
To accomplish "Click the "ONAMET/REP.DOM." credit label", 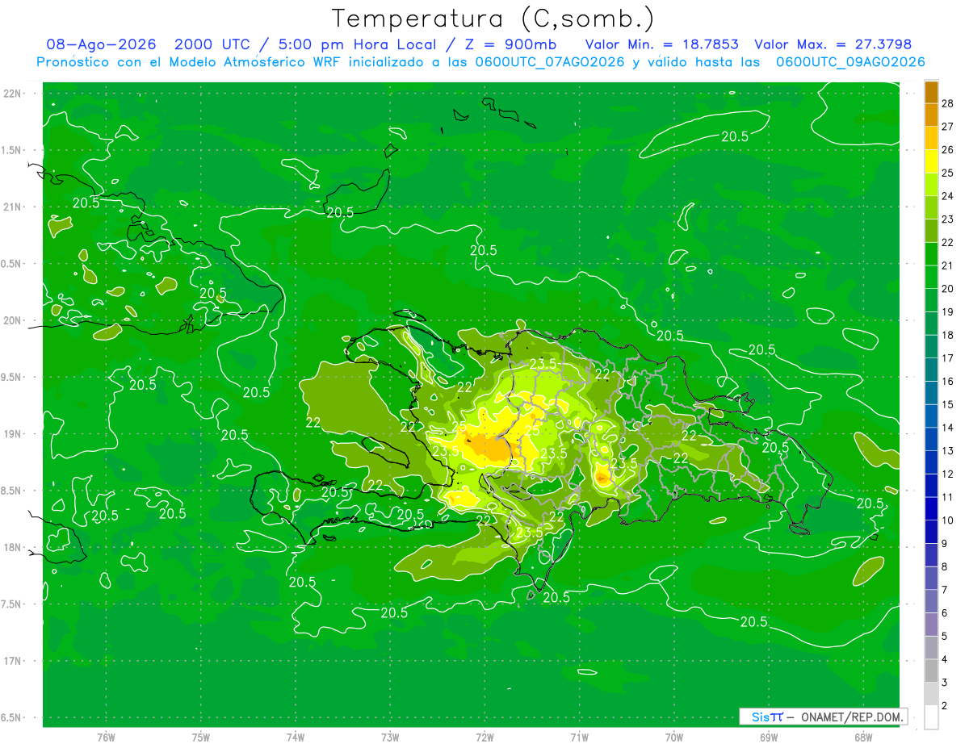I will tap(853, 717).
